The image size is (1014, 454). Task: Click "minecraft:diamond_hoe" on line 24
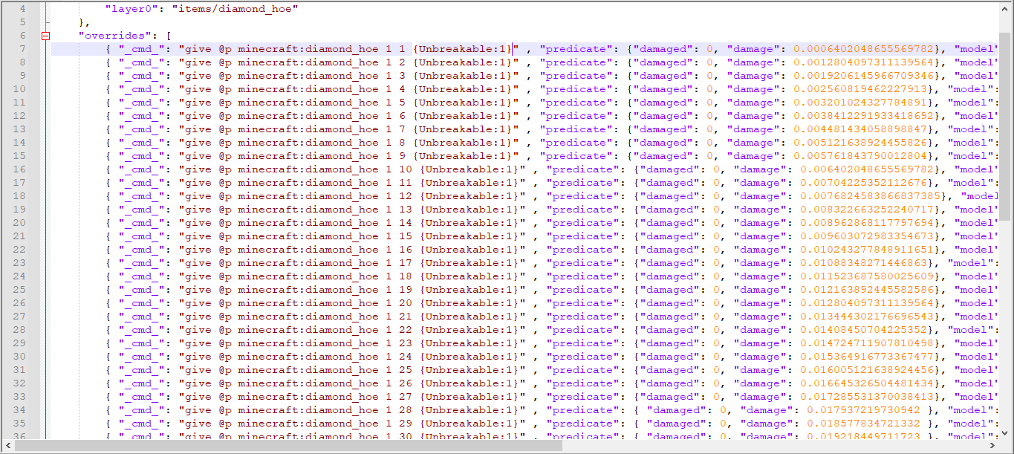click(308, 276)
